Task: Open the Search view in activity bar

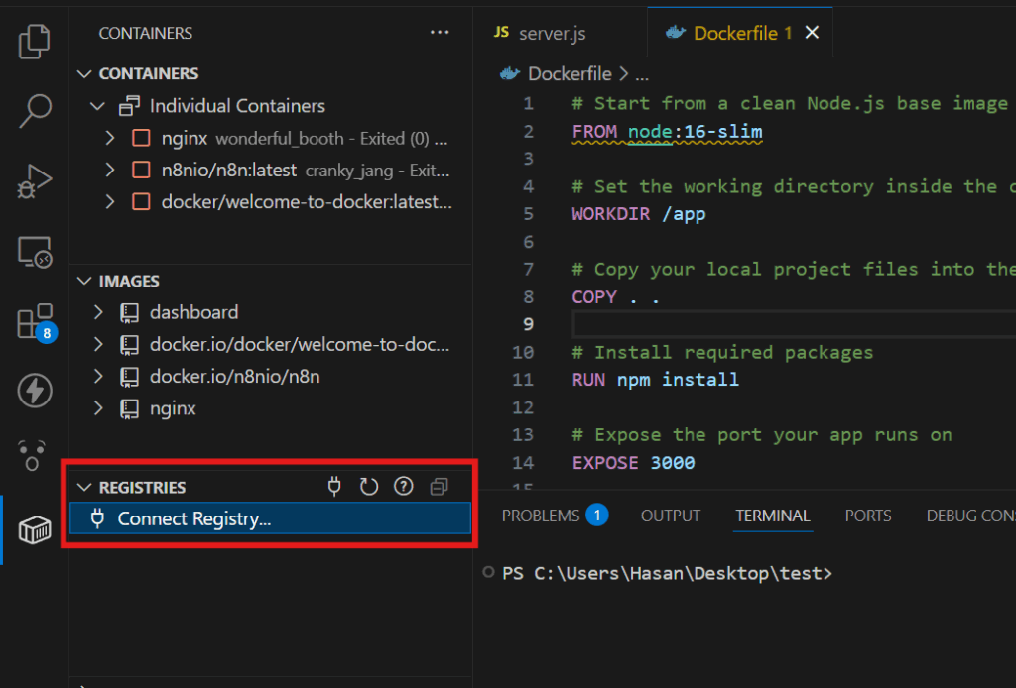Action: 35,110
